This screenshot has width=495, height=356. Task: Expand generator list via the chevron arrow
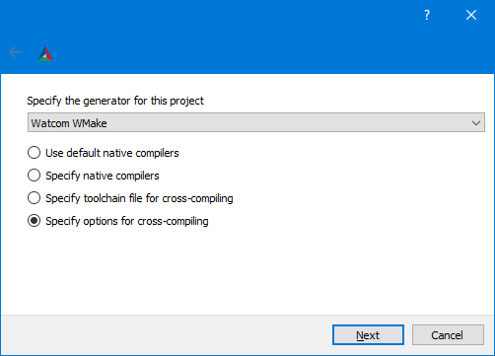[x=476, y=123]
